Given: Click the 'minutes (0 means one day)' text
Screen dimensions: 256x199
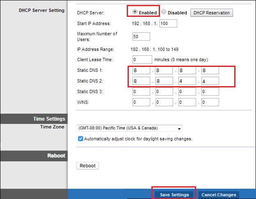Looking at the screenshot, I should pyautogui.click(x=181, y=59).
